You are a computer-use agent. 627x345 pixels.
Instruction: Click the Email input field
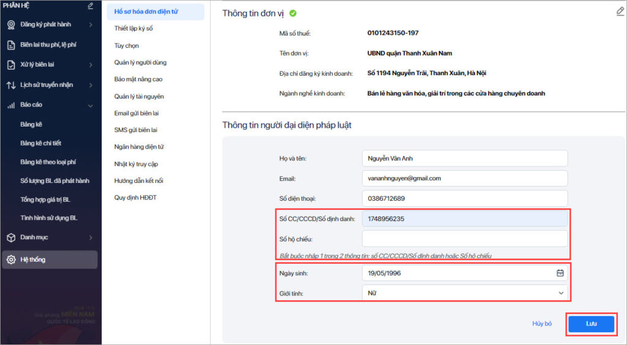pyautogui.click(x=465, y=178)
